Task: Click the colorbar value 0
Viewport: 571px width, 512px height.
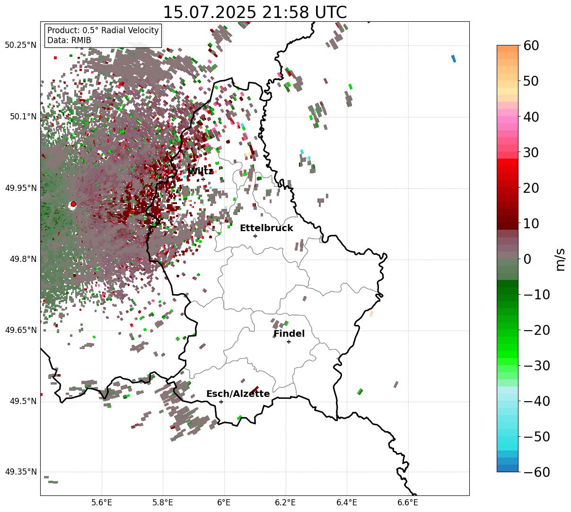Action: [x=527, y=259]
